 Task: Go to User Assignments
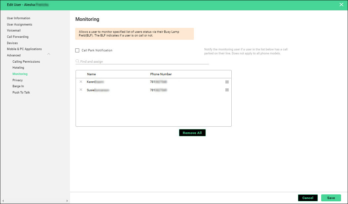20,25
